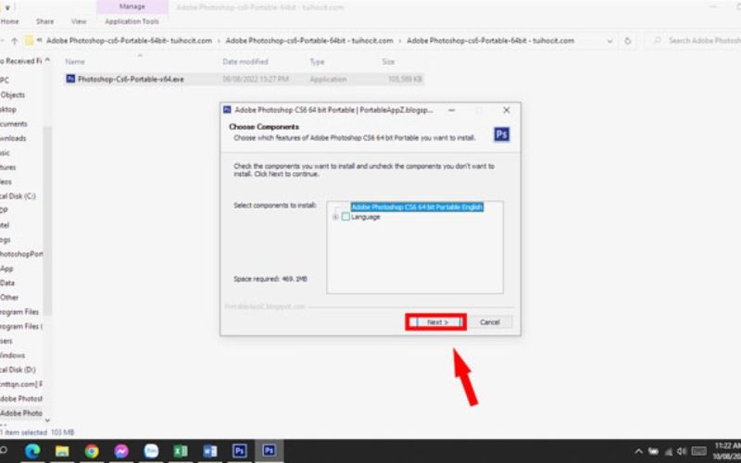741x463 pixels.
Task: Click the touch keyboard tray icon
Action: [699, 452]
